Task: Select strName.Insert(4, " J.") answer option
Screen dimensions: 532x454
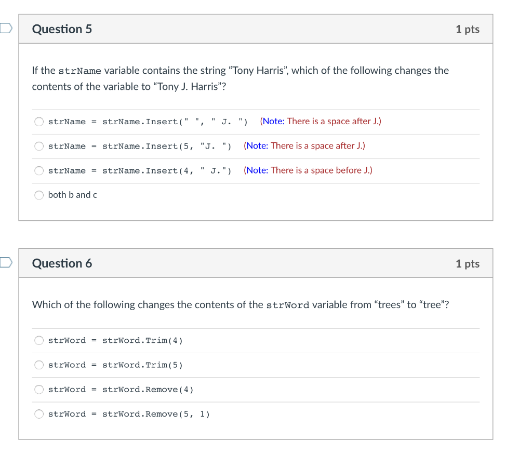Action: click(x=39, y=170)
